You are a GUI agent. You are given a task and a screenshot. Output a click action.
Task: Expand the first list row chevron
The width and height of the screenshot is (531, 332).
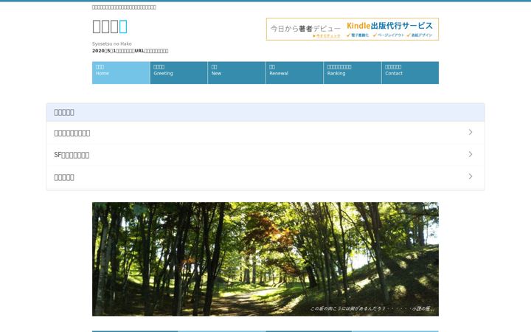pos(471,132)
